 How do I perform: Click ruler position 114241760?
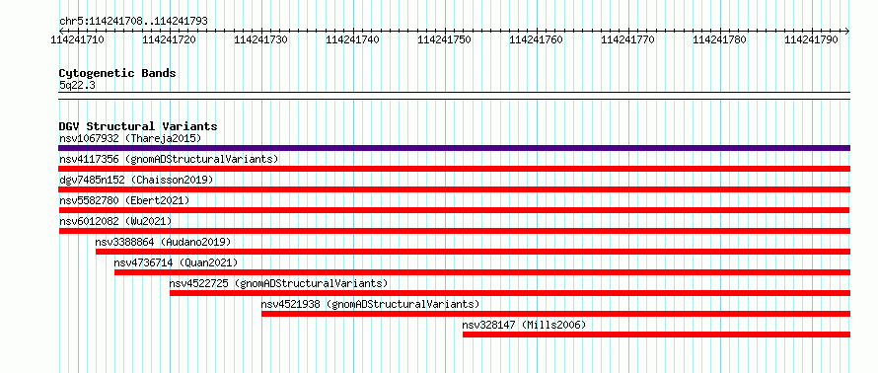click(537, 39)
